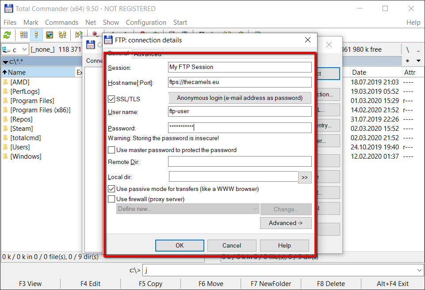Open the [Program Files] folder icon
Viewport: 425px width, 290px height.
tap(5, 101)
